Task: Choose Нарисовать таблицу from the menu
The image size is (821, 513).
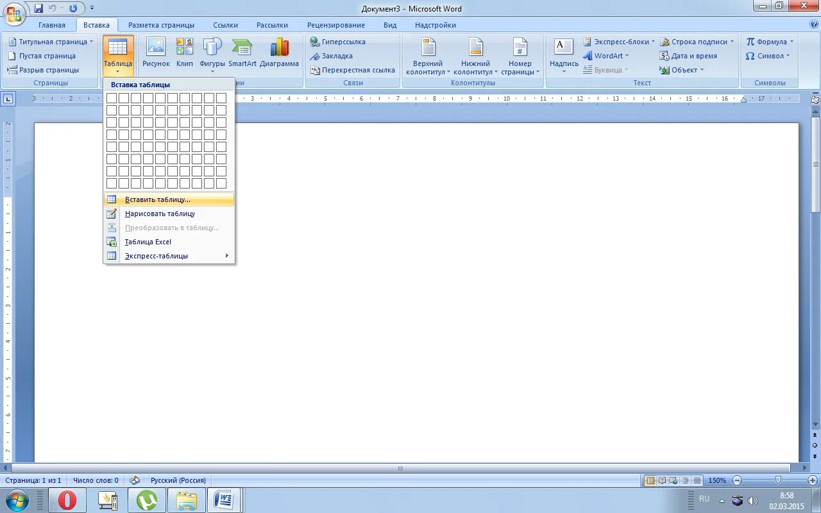Action: [169, 214]
